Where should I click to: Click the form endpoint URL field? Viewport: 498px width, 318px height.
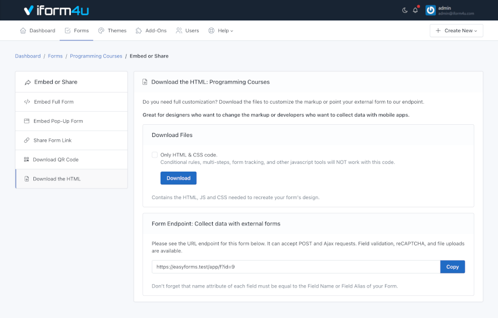pyautogui.click(x=296, y=267)
